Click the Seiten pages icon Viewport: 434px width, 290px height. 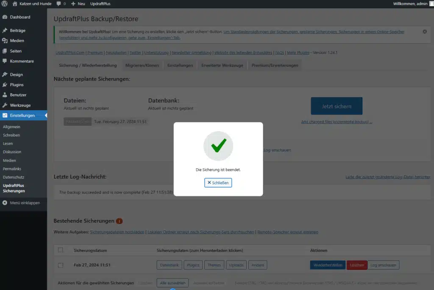pos(5,51)
